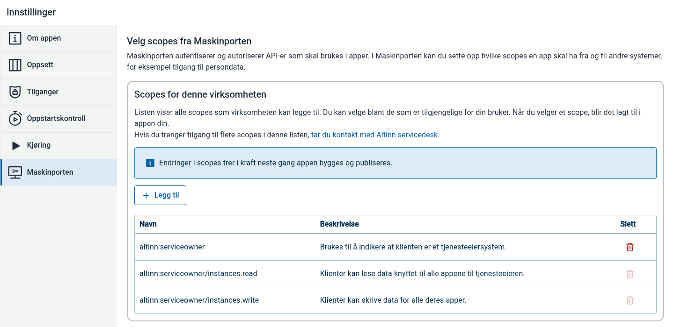Click the play icon beside Kjøring

tap(16, 145)
